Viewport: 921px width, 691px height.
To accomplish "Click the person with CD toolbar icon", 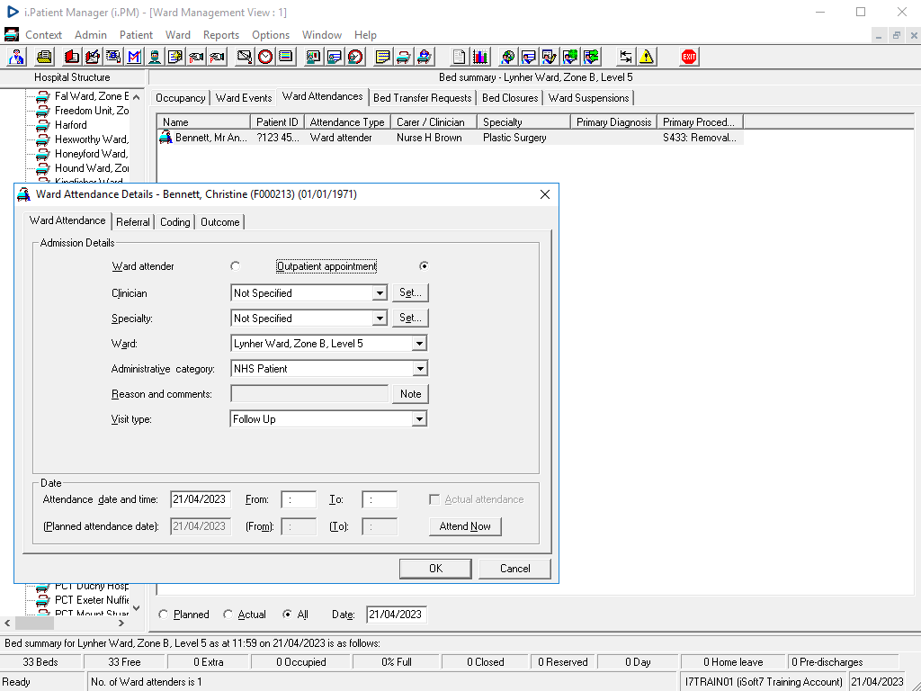I will tap(507, 57).
